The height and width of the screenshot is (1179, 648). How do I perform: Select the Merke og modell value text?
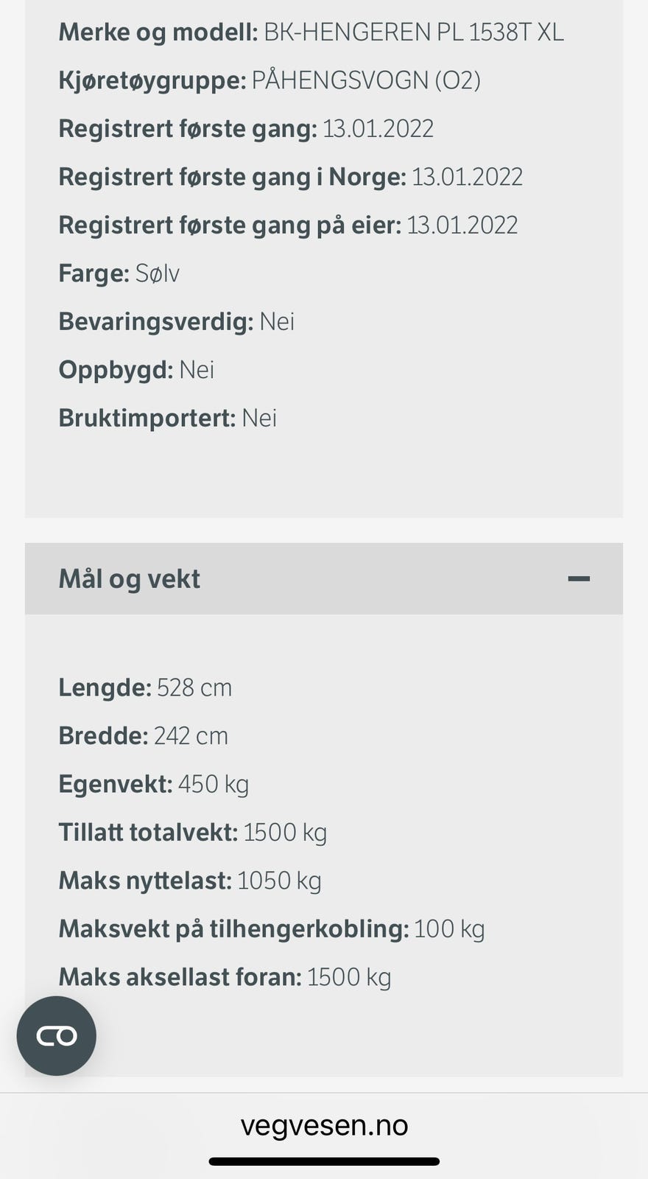click(x=413, y=32)
